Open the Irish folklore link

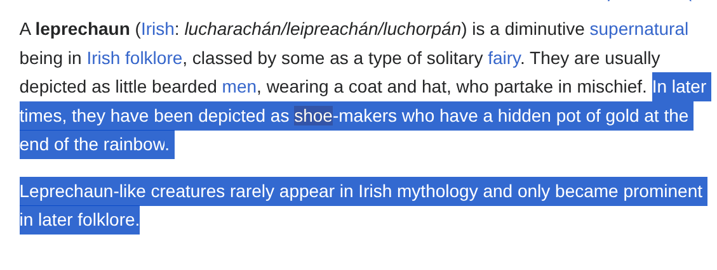point(135,58)
